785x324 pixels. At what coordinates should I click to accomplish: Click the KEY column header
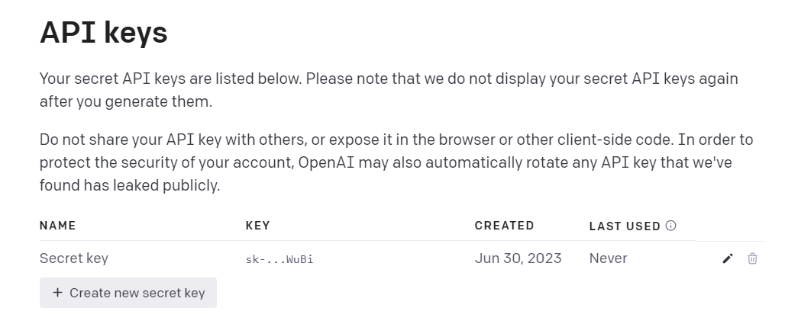[x=257, y=226]
